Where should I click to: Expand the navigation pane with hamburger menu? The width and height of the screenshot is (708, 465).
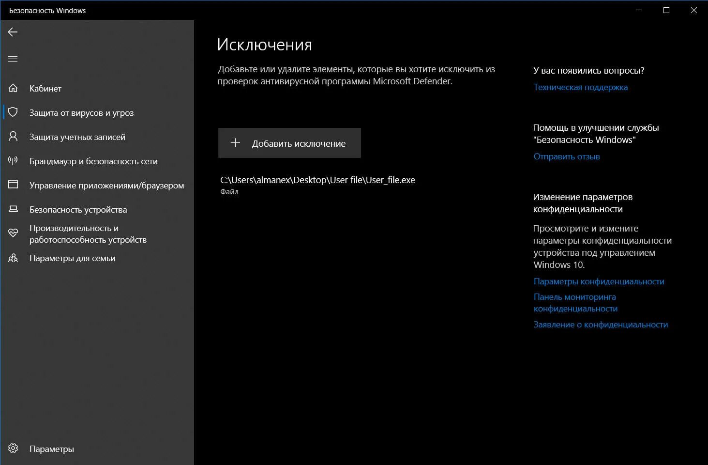[13, 58]
